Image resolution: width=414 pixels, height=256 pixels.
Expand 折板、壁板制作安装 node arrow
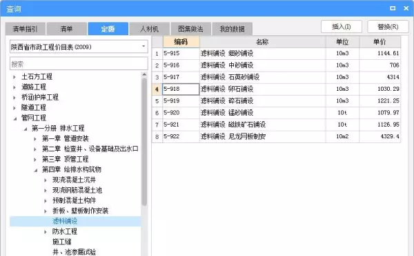click(46, 211)
